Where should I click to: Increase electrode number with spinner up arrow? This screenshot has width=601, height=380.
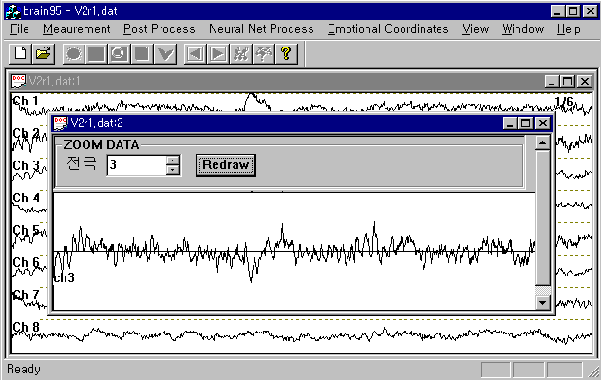click(x=173, y=161)
